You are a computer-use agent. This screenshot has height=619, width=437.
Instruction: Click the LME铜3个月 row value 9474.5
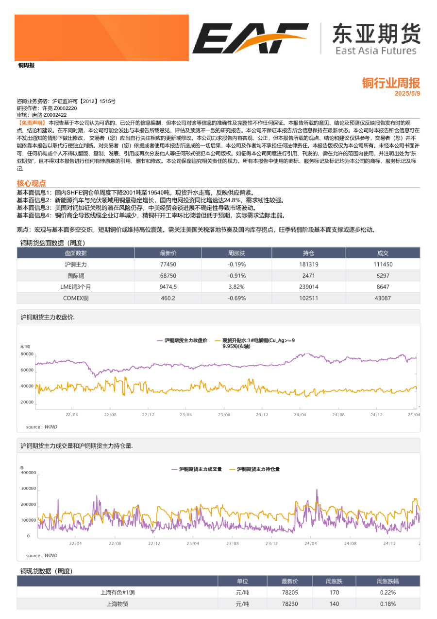[168, 286]
